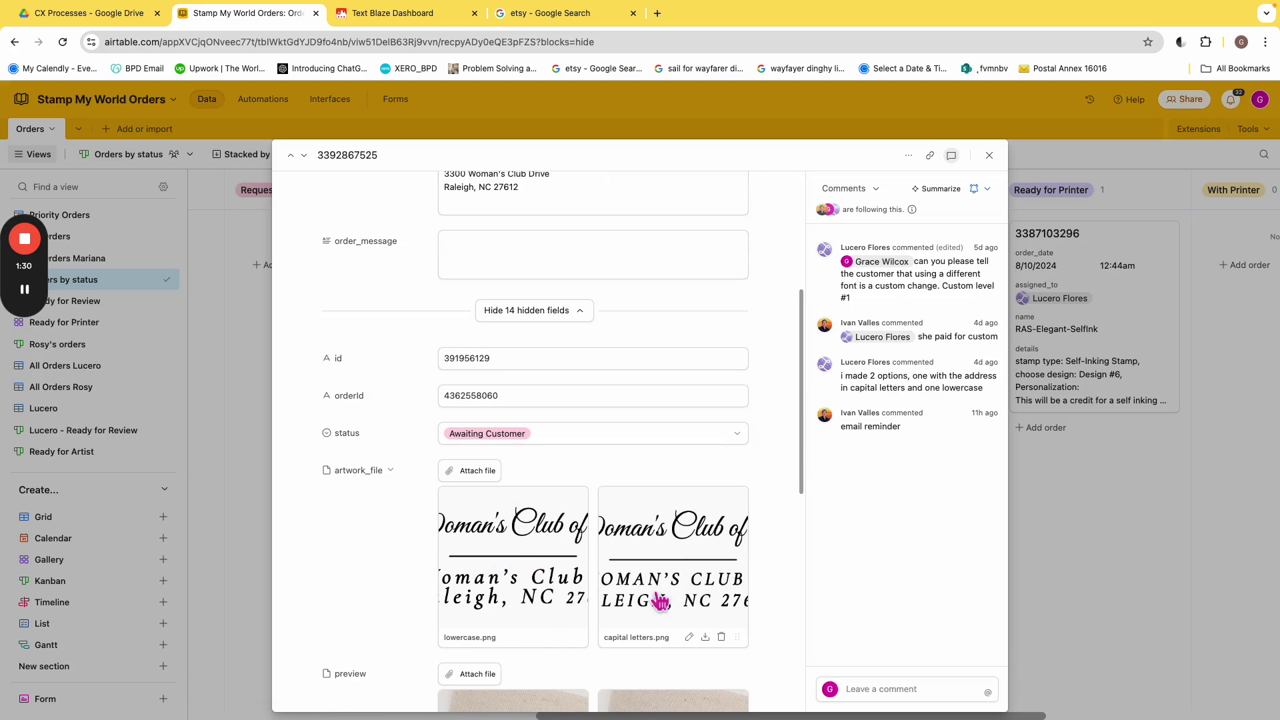Download the capital letters.png attachment
The height and width of the screenshot is (720, 1280).
click(705, 637)
